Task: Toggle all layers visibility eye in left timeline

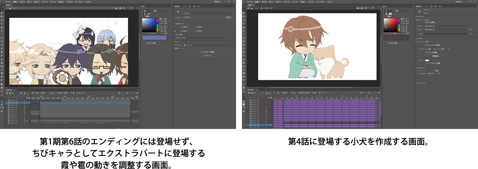Action: point(27,98)
